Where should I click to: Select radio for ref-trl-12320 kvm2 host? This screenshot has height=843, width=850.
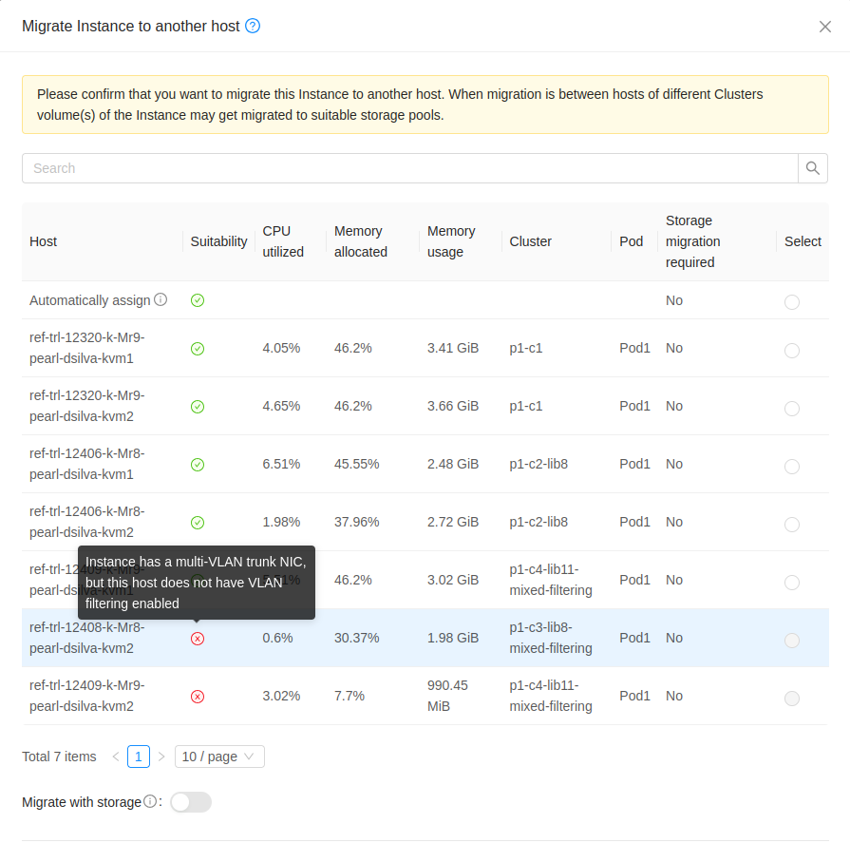[x=792, y=409]
